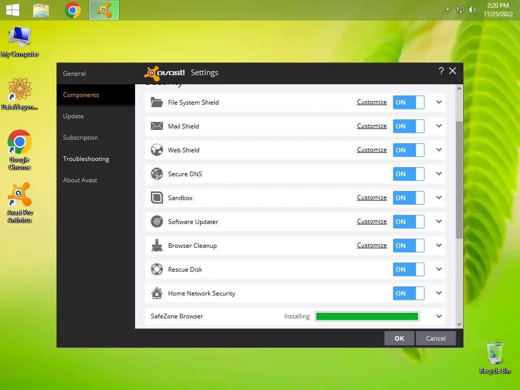Turn off Browser Cleanup toggle

[x=409, y=245]
